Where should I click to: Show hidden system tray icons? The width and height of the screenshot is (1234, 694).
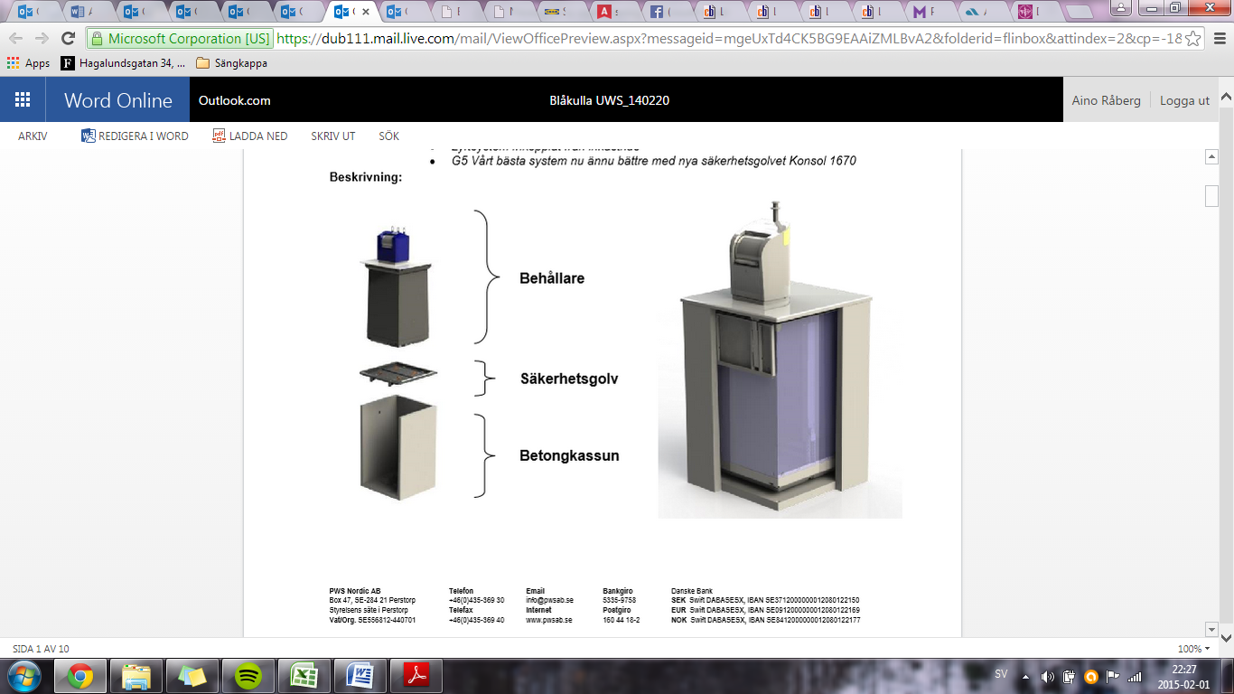[x=1025, y=676]
